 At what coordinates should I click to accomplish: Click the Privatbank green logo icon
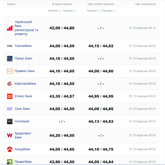tap(10, 162)
